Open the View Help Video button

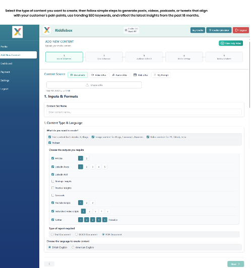(231, 43)
